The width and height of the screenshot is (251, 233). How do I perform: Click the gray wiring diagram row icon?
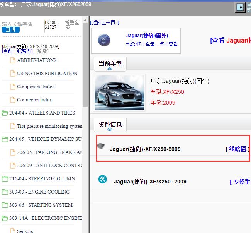coord(101,146)
